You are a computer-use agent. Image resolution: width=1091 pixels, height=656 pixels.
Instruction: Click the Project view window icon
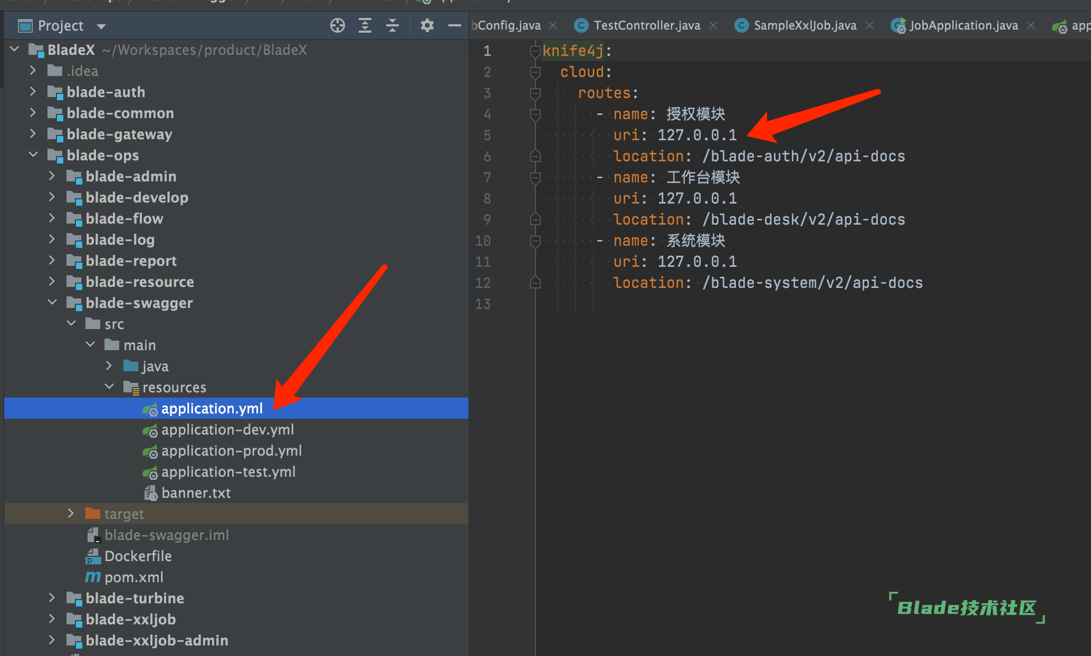(x=25, y=26)
